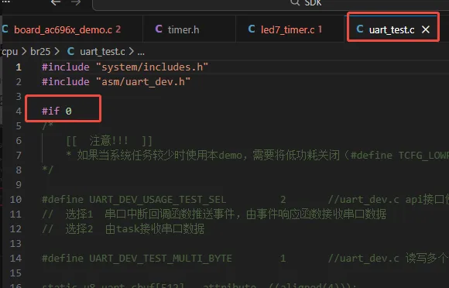Click UART_DEV_USAGE_TEST_SEL define name

point(157,200)
